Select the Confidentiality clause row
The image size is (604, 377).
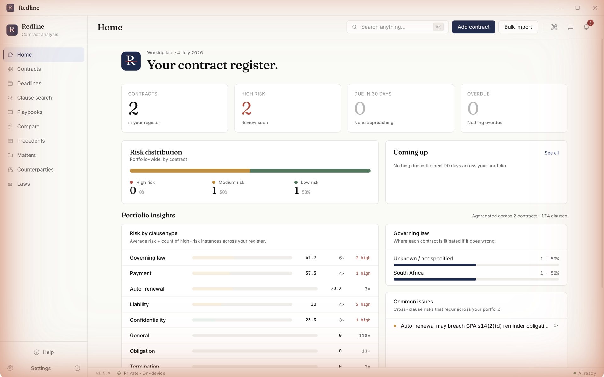(250, 320)
